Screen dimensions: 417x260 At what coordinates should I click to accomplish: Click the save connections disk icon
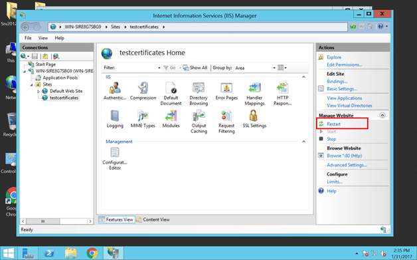(35, 57)
